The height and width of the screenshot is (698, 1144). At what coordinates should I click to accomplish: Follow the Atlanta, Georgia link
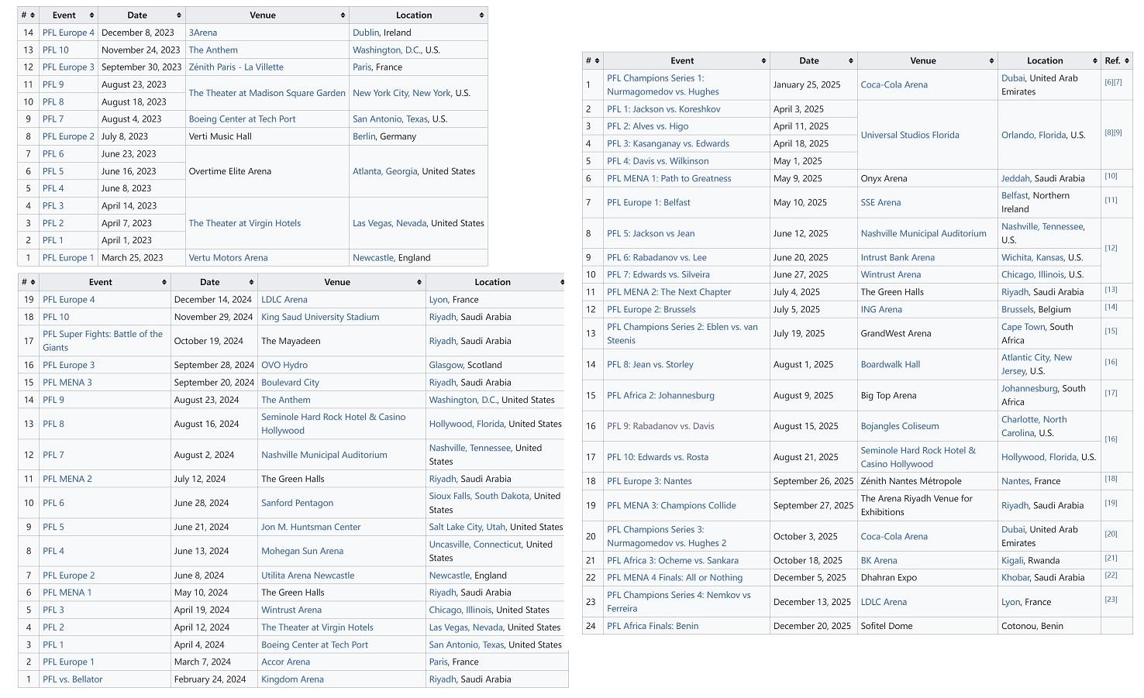(x=384, y=171)
